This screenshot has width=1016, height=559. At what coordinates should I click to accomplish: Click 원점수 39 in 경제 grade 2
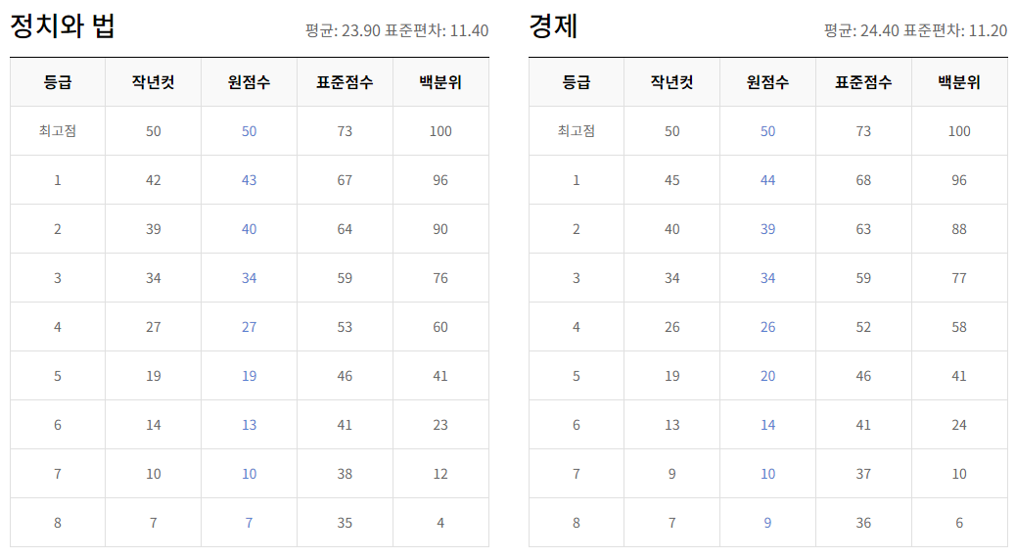[767, 229]
